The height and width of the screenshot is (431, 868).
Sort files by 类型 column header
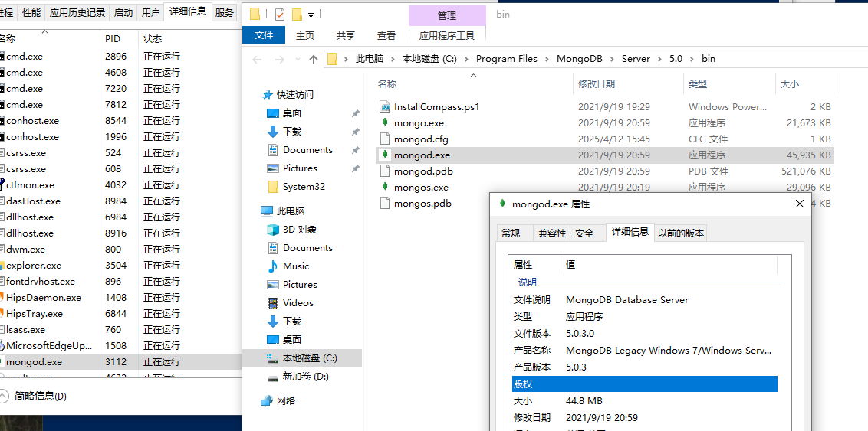tap(728, 84)
